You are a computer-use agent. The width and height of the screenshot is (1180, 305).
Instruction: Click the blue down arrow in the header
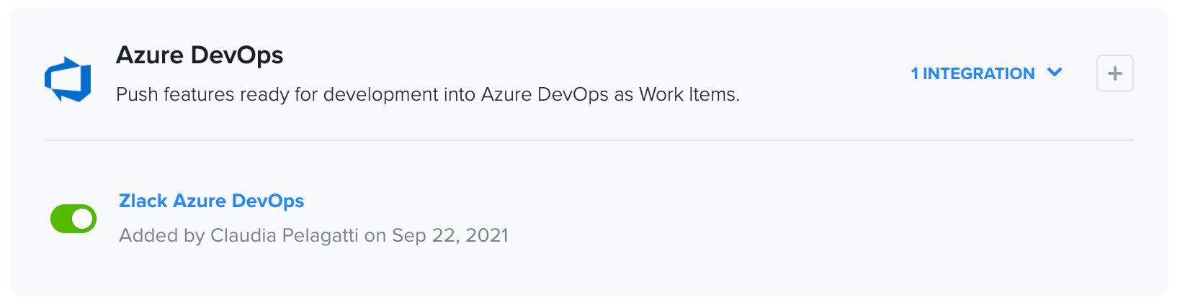(x=1055, y=73)
